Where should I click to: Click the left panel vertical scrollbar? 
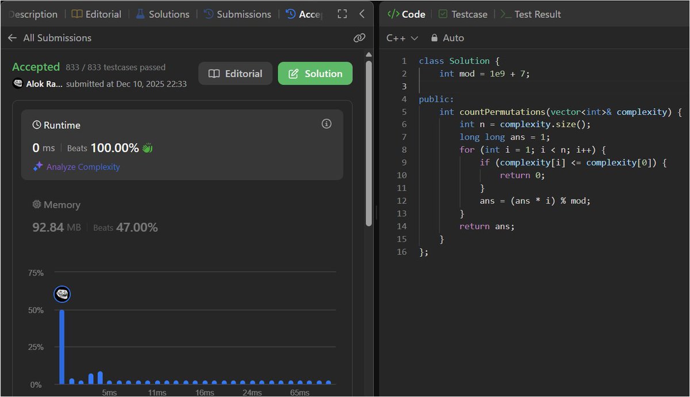(x=368, y=144)
